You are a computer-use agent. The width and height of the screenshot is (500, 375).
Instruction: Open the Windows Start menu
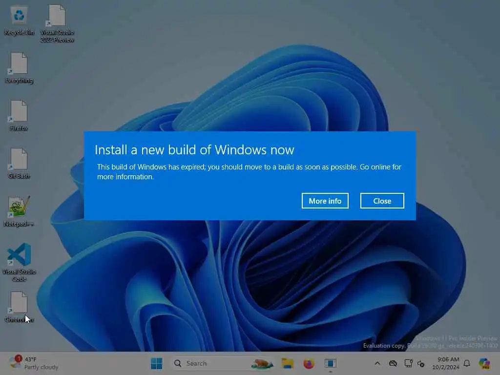click(x=156, y=363)
